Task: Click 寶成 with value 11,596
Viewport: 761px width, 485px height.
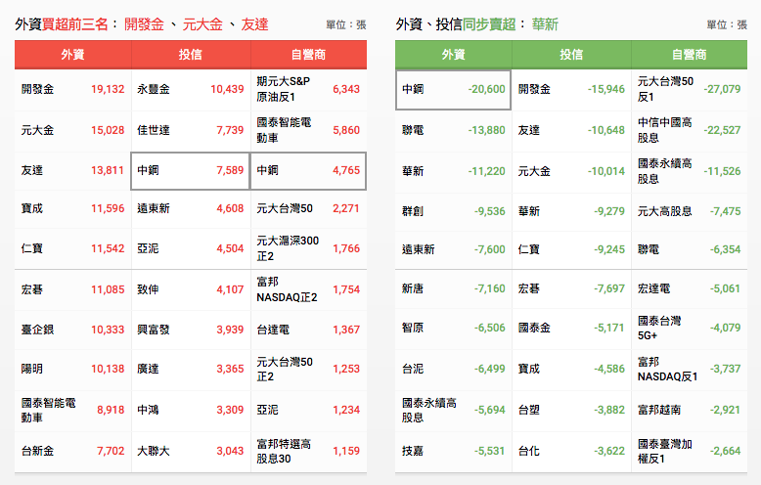Action: (32, 208)
